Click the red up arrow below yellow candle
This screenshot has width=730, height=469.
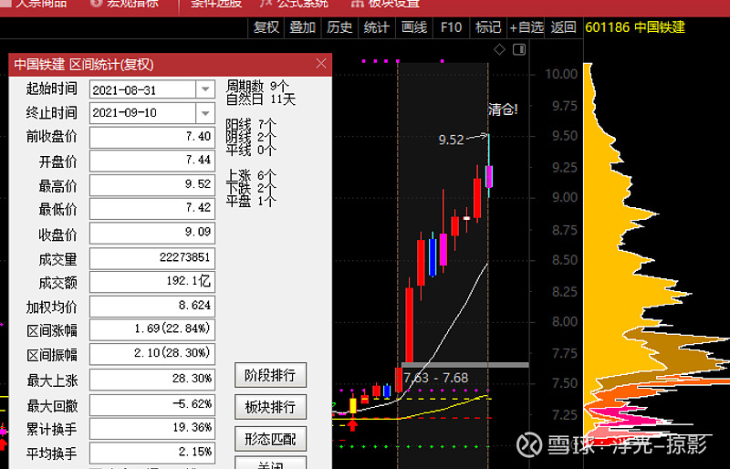352,425
